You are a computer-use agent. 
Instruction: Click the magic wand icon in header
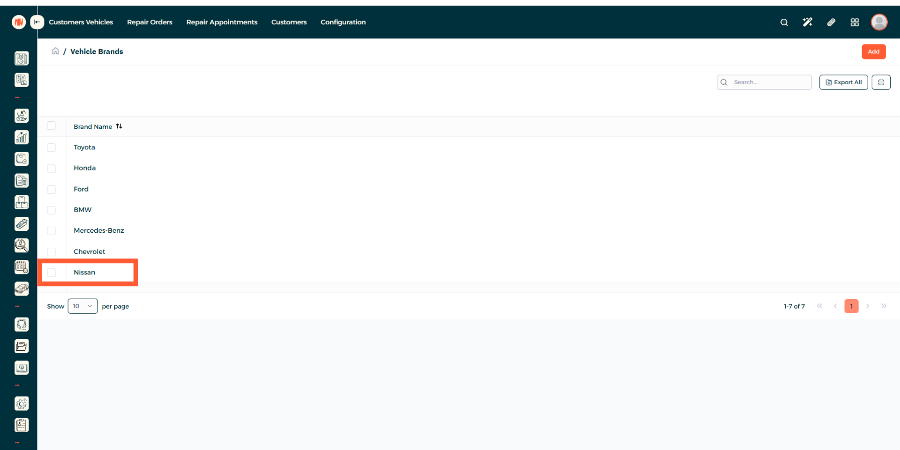[x=807, y=22]
